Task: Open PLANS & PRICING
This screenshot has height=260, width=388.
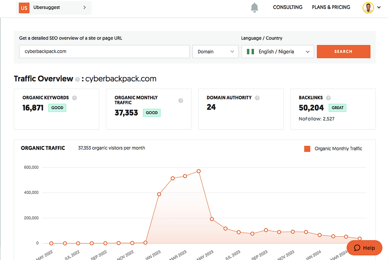Action: point(331,7)
